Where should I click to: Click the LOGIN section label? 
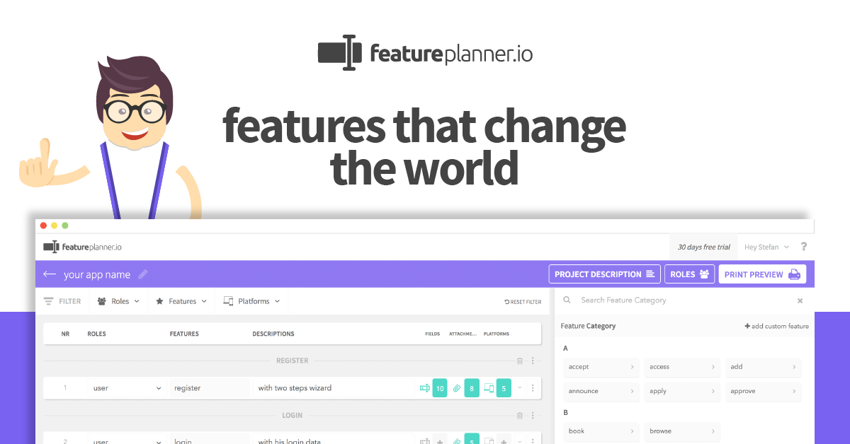click(293, 416)
